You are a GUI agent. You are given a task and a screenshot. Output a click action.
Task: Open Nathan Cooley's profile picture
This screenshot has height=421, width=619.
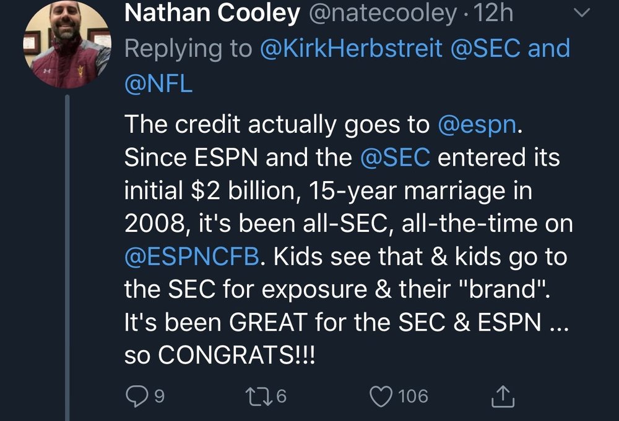point(66,45)
